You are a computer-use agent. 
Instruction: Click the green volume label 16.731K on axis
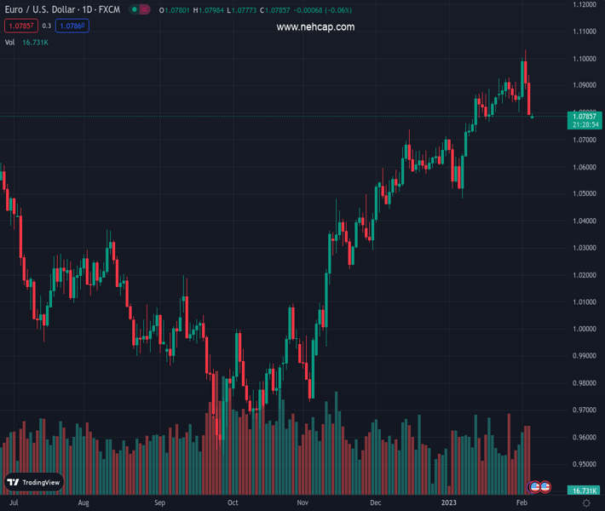point(584,491)
